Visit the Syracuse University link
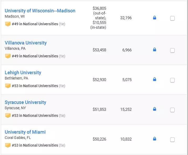The height and width of the screenshot is (155, 188). point(25,102)
